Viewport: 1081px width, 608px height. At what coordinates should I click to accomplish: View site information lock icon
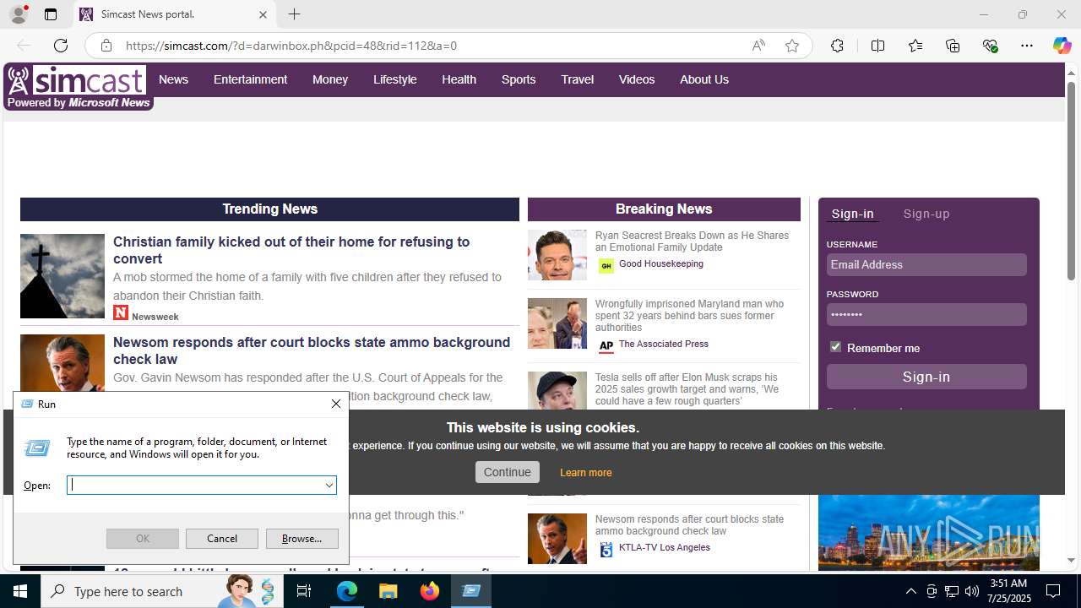tap(106, 46)
